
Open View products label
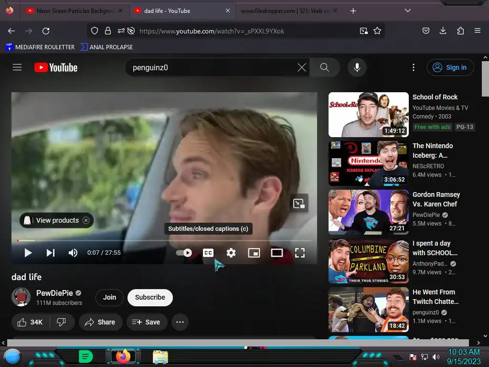pyautogui.click(x=57, y=220)
